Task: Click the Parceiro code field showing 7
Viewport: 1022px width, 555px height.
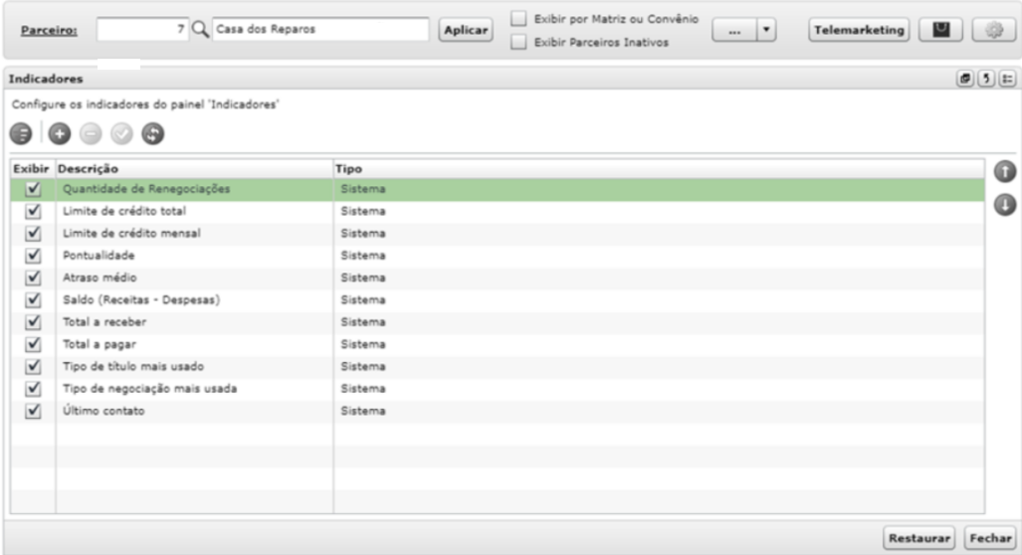Action: [142, 29]
